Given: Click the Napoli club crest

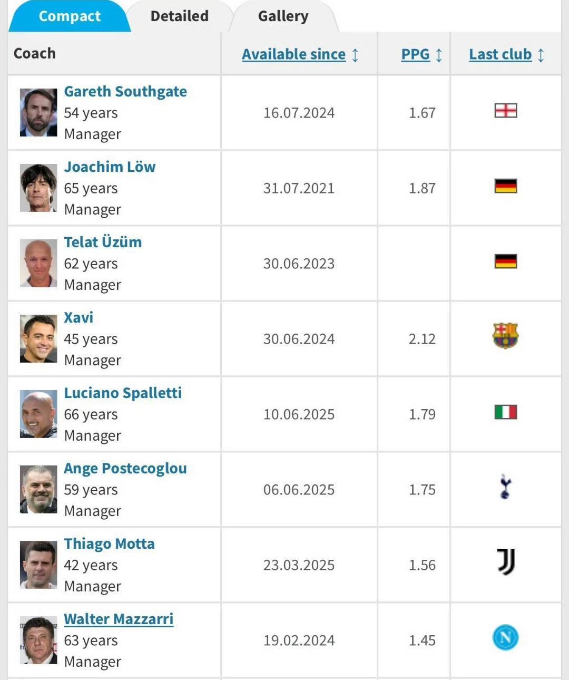Looking at the screenshot, I should pos(505,638).
